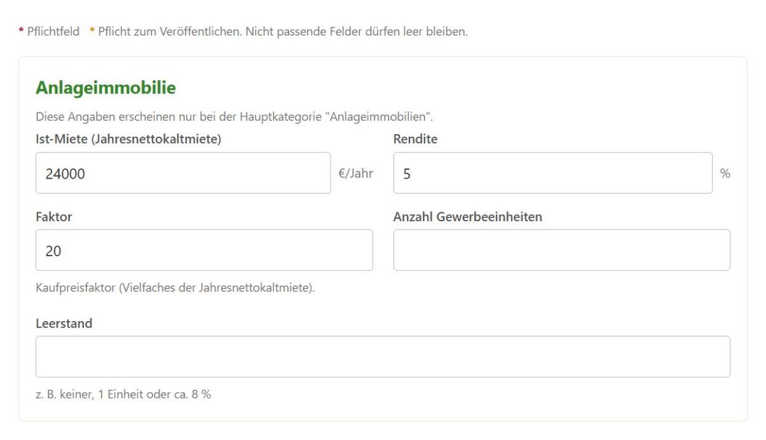Click the Leerstand label
The image size is (766, 440).
[x=64, y=324]
